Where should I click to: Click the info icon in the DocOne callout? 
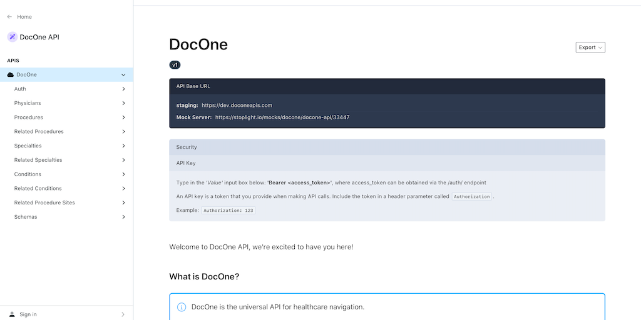(181, 307)
